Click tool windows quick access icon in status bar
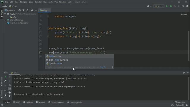Image resolution: width=190 pixels, height=107 pixels. (2, 105)
